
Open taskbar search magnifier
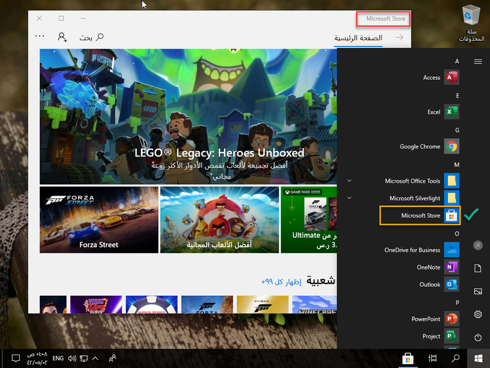point(456,358)
